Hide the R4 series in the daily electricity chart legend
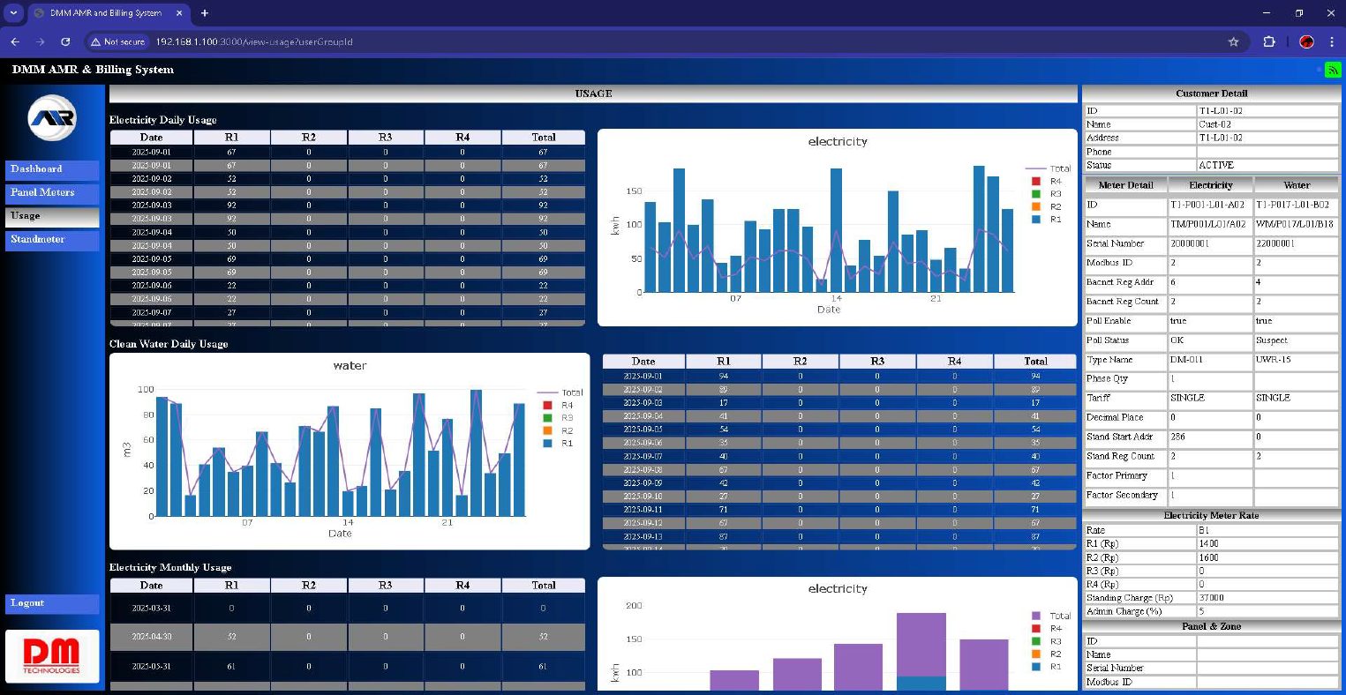Viewport: 1346px width, 695px height. coord(1049,181)
